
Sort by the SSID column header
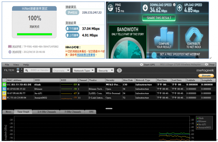click(x=47, y=80)
